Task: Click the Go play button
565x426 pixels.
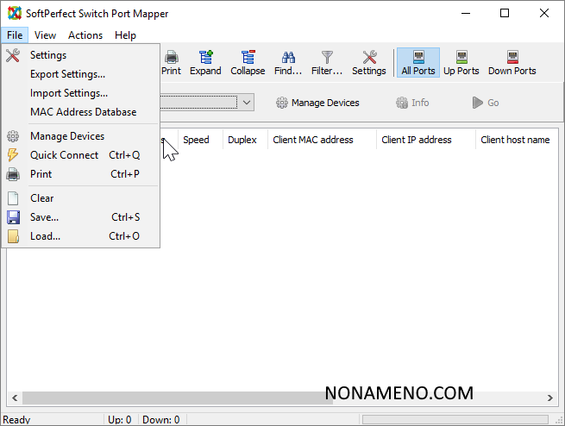Action: click(485, 103)
